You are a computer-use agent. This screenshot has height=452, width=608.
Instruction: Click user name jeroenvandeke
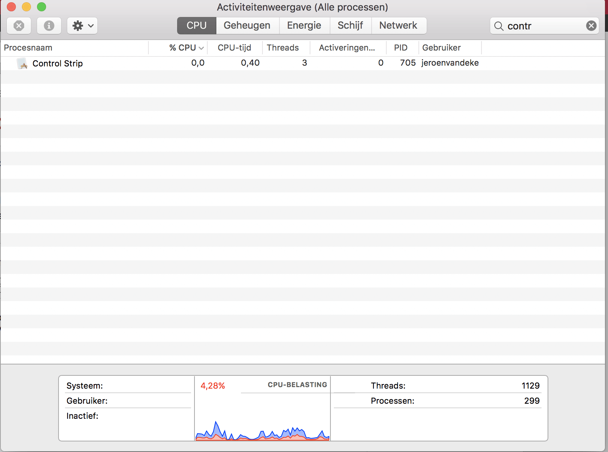450,63
